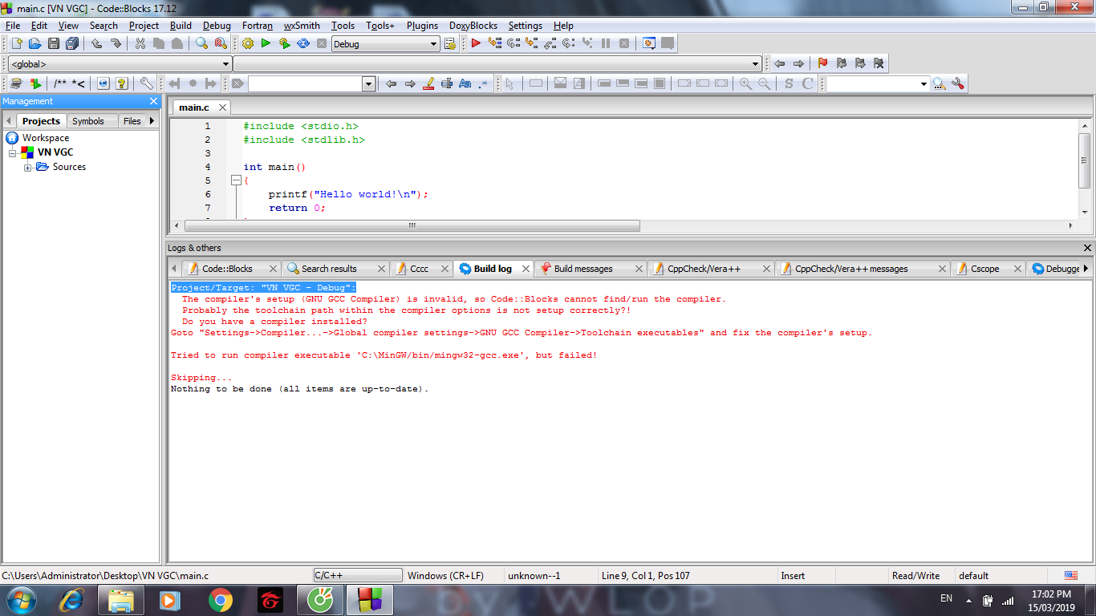This screenshot has height=616, width=1096.
Task: Click the editor horizontal scrollbar thumb
Action: point(412,225)
